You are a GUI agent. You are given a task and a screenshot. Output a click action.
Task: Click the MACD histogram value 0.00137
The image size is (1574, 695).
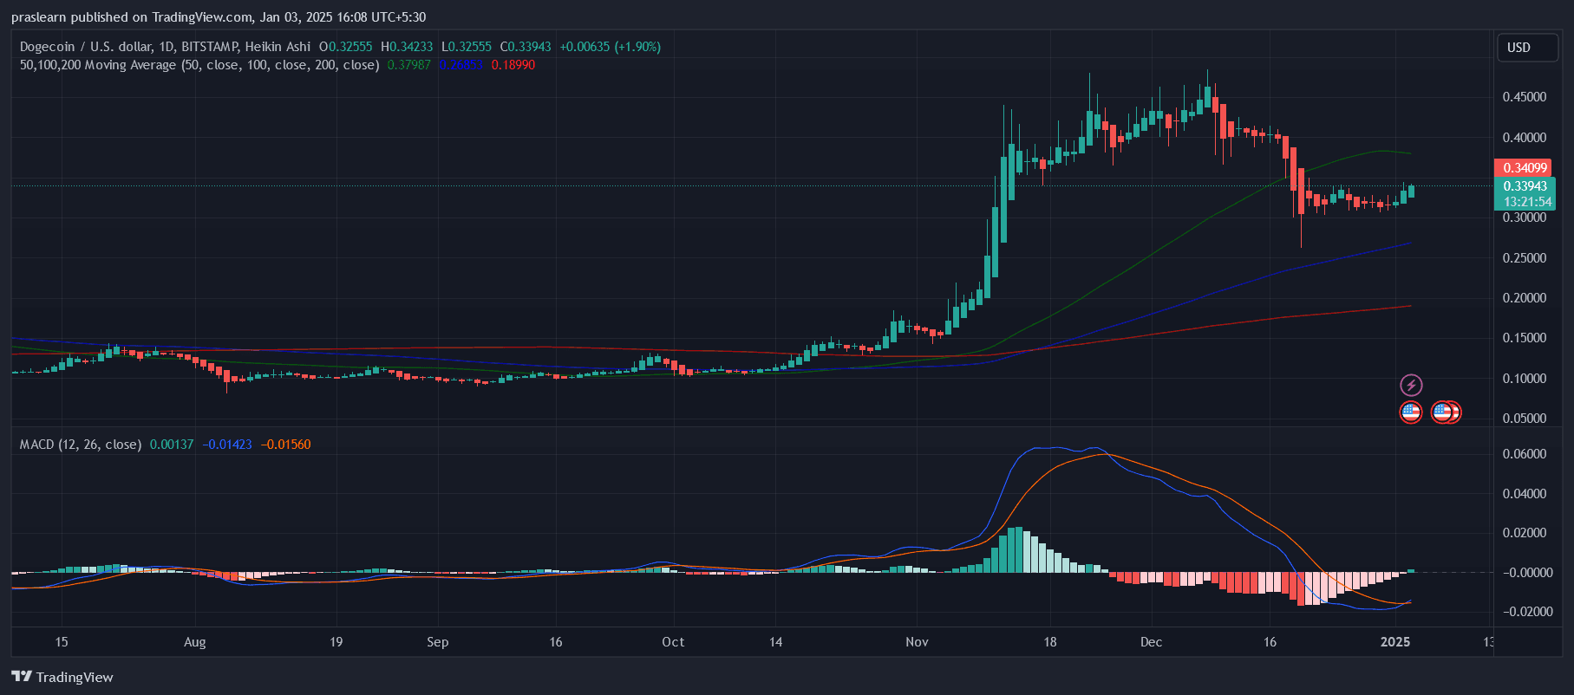click(172, 445)
